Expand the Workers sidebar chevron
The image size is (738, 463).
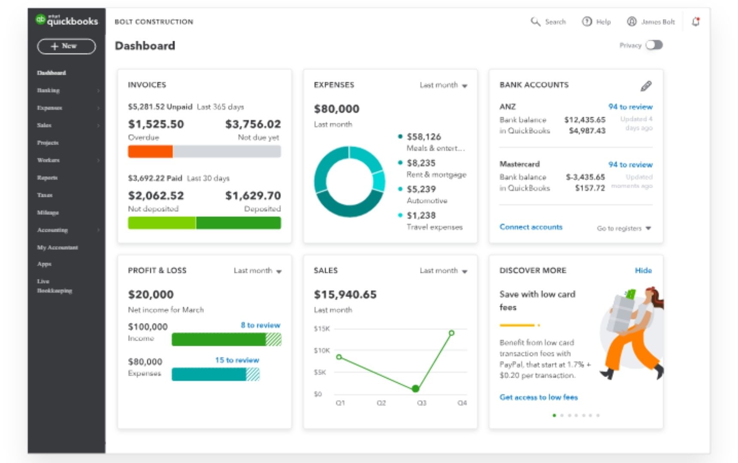[x=98, y=160]
